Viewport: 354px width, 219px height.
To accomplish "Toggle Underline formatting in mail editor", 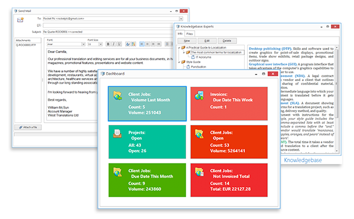I will (119, 44).
